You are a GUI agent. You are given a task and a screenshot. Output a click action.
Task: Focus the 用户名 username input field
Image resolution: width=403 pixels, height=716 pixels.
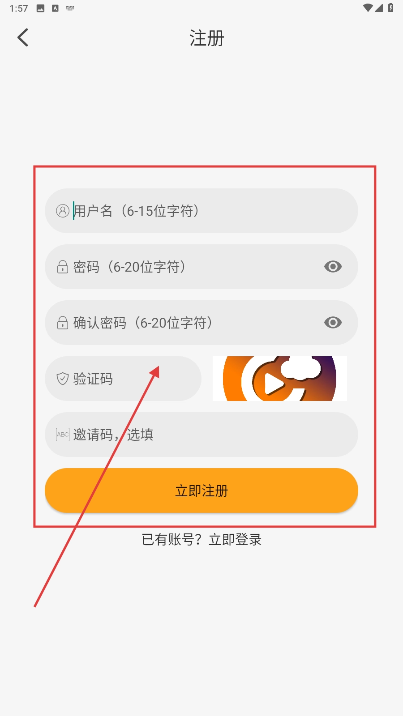pyautogui.click(x=201, y=211)
